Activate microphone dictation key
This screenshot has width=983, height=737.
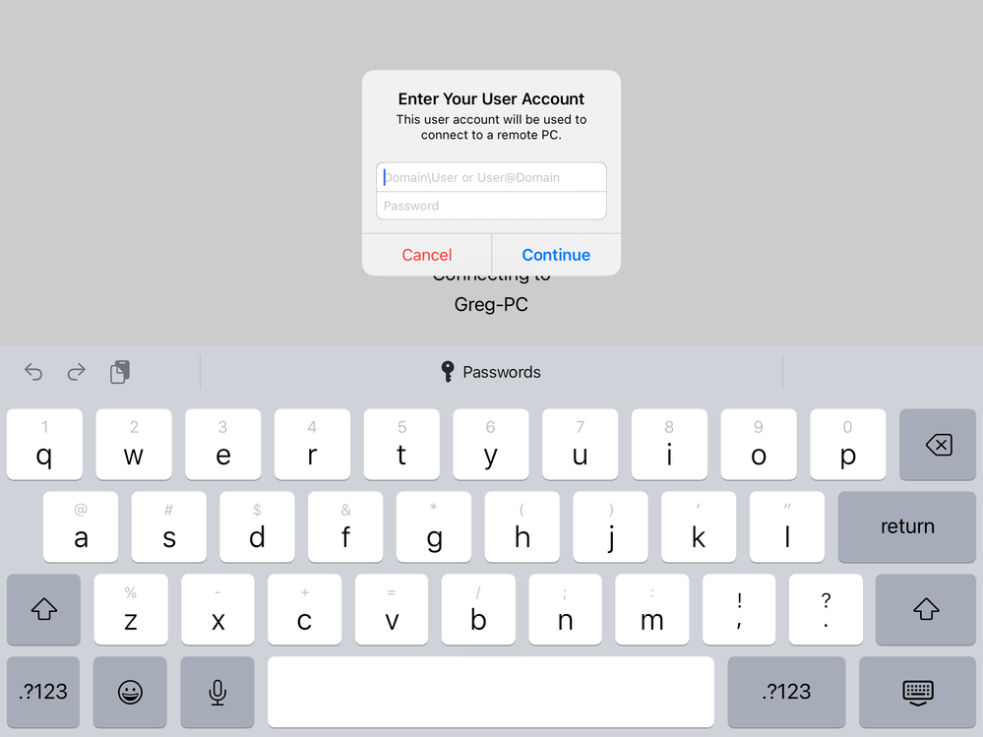216,692
